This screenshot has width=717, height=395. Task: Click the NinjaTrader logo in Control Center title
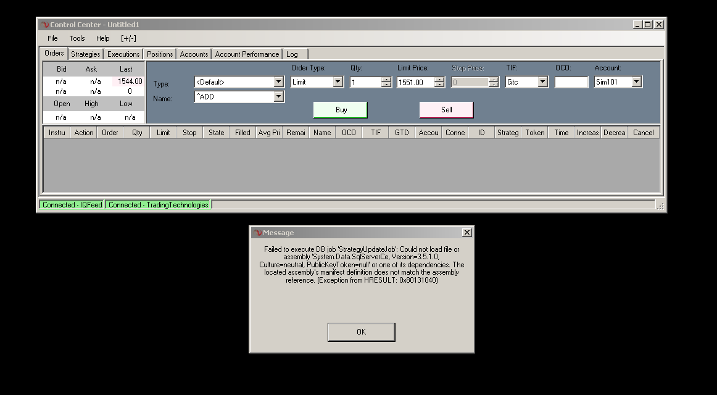pos(45,25)
